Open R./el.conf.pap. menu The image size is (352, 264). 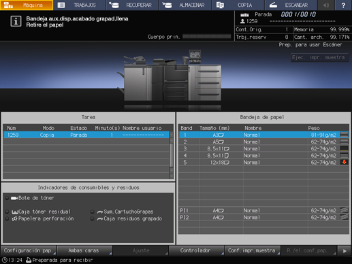(x=309, y=250)
